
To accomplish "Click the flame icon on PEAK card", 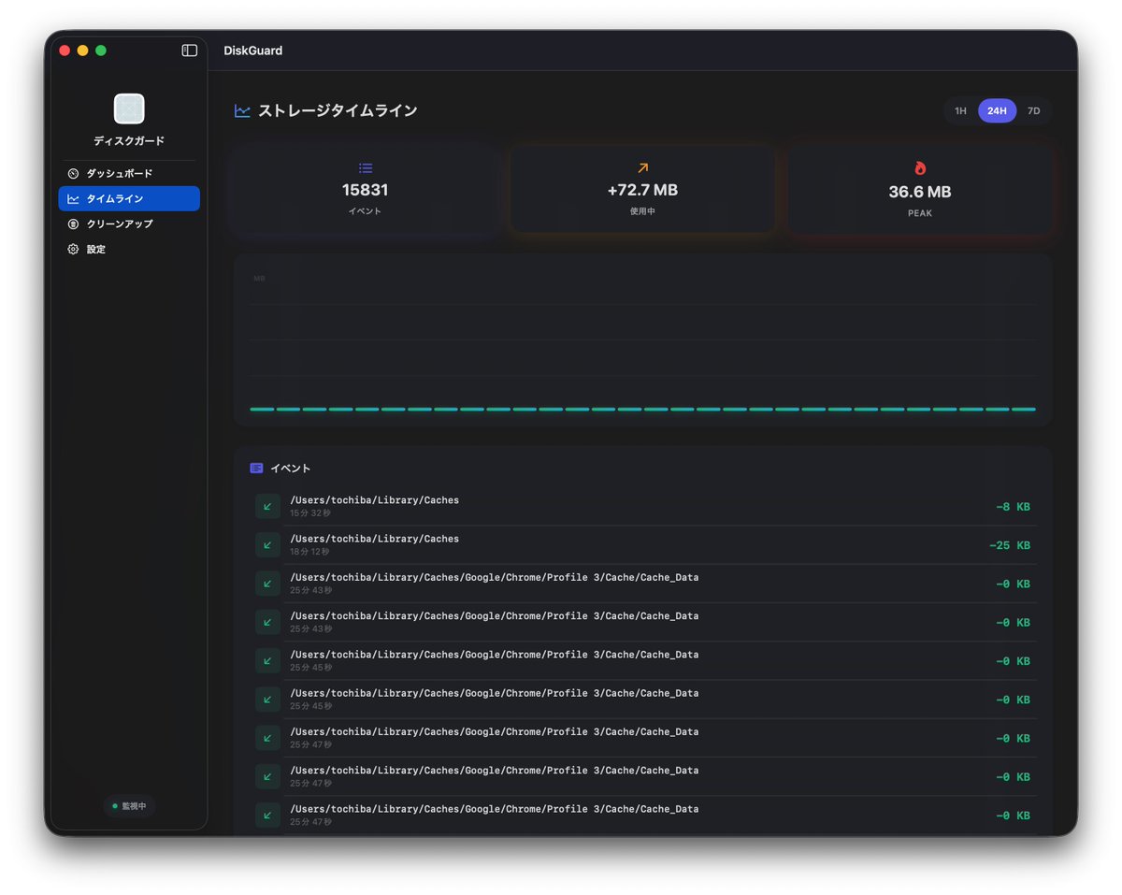I will point(920,168).
